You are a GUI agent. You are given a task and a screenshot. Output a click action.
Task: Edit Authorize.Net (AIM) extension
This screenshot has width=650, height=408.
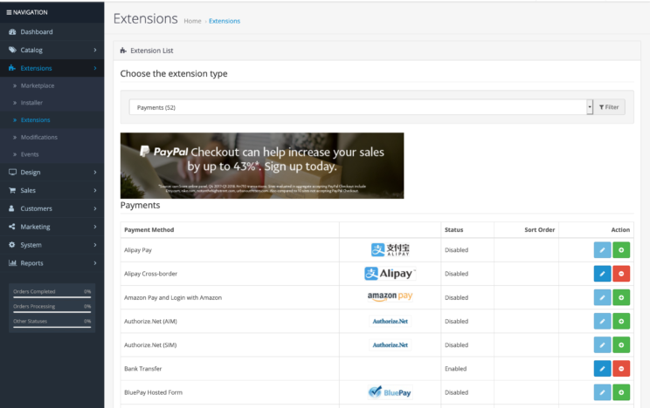(x=602, y=321)
